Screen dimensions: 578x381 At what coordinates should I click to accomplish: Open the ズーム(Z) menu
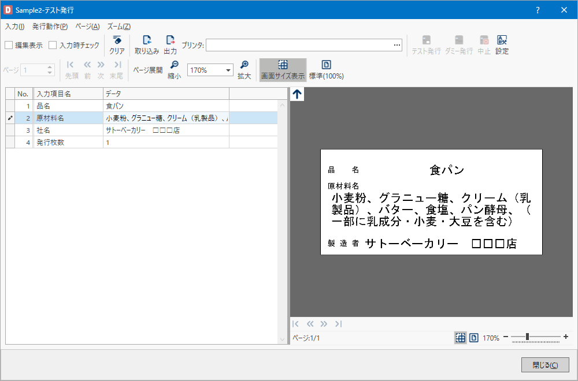(x=118, y=27)
